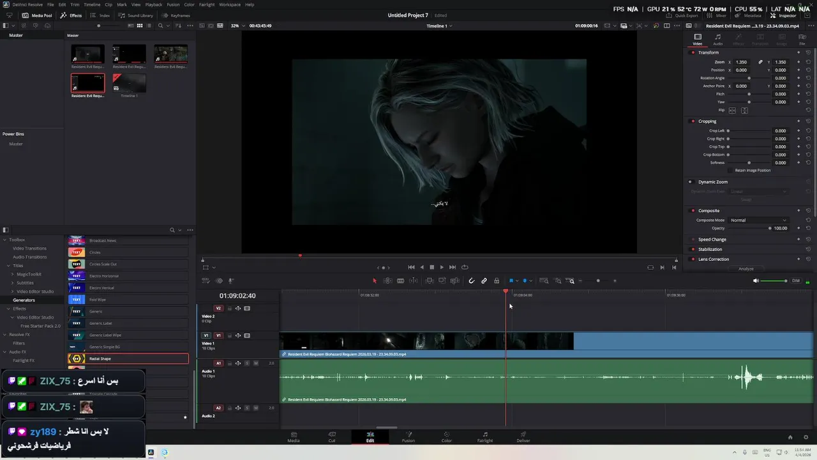
Task: Click the Opacity slider handle
Action: pos(770,228)
